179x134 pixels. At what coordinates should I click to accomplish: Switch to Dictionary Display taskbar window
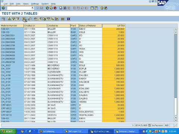pyautogui.click(x=126, y=131)
